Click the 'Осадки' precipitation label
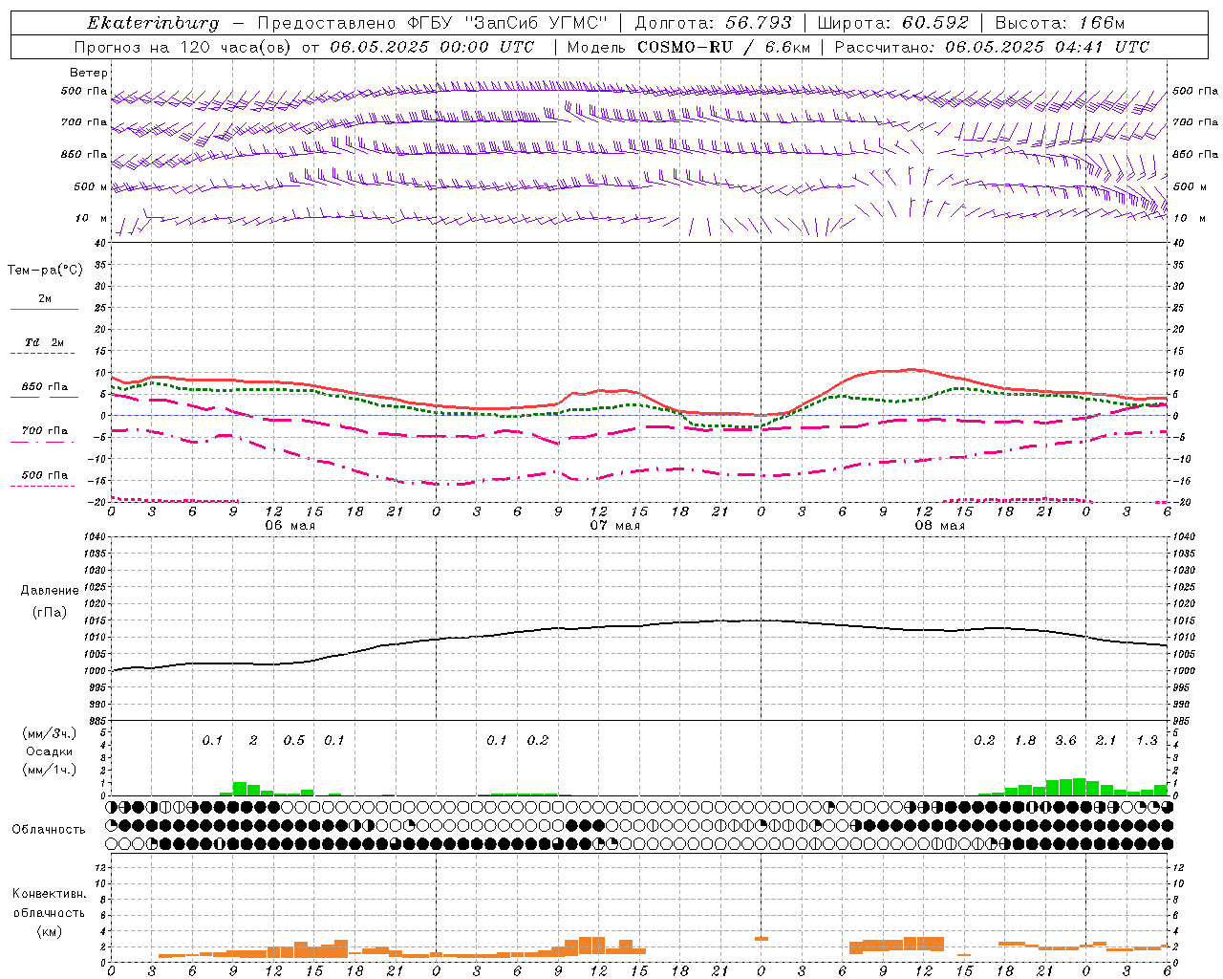The width and height of the screenshot is (1223, 979). (x=50, y=751)
